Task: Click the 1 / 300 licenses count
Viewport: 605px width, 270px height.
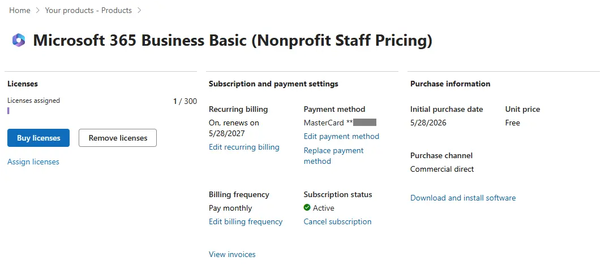Action: (x=185, y=101)
